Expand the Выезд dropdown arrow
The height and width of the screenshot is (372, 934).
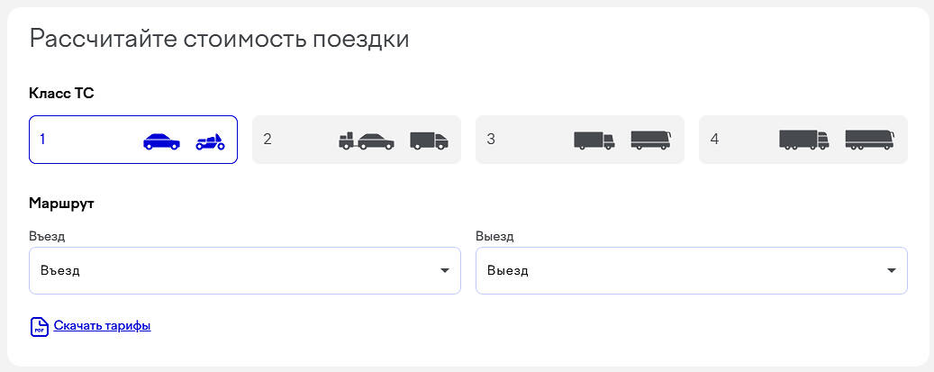[x=892, y=270]
